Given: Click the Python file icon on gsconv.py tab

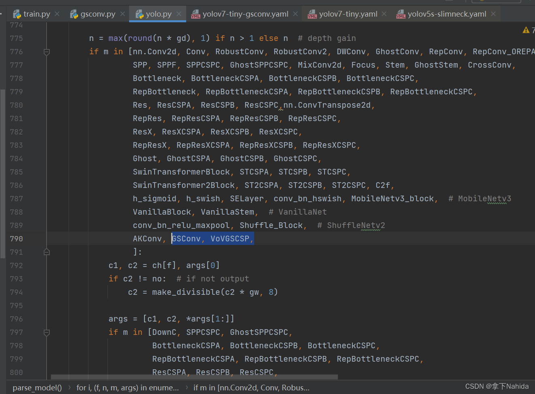Looking at the screenshot, I should (74, 15).
